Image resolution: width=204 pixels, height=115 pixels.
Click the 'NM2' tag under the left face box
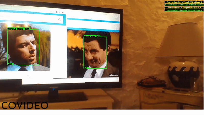coord(10,64)
